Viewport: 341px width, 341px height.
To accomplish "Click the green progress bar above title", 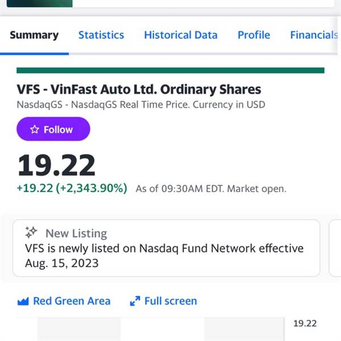I will [x=170, y=70].
